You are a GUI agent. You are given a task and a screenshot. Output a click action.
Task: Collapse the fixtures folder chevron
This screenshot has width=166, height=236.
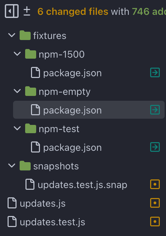(12, 36)
